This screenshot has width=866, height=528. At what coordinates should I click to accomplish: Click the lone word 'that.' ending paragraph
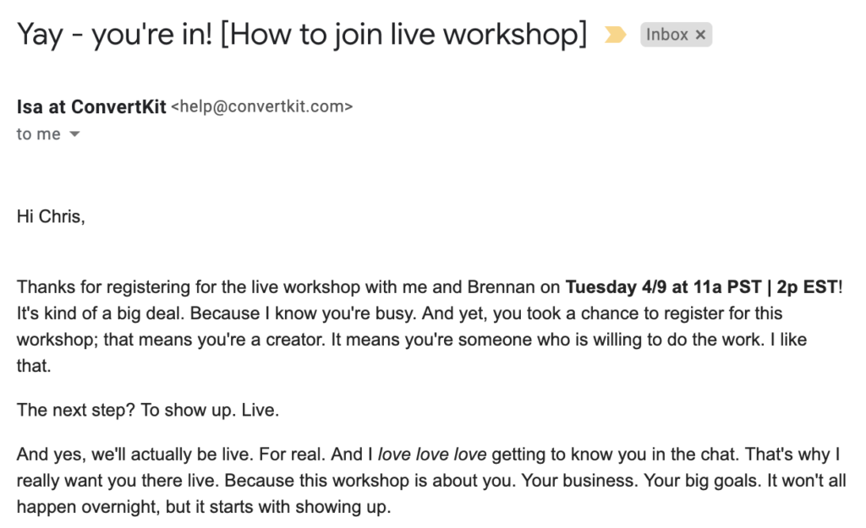34,366
